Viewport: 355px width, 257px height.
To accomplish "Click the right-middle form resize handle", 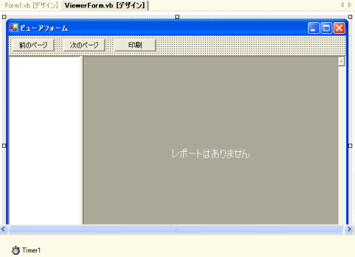I will coord(350,146).
